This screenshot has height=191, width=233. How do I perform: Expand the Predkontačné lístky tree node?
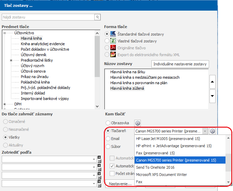pyautogui.click(x=11, y=60)
